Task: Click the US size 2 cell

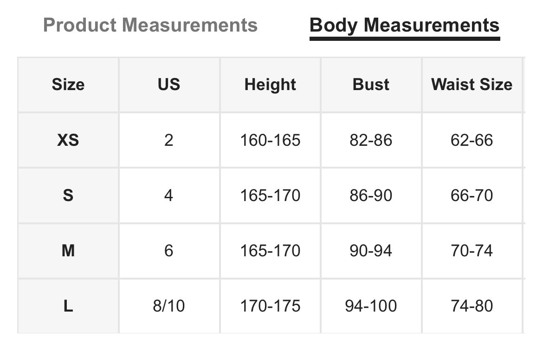Action: (169, 140)
